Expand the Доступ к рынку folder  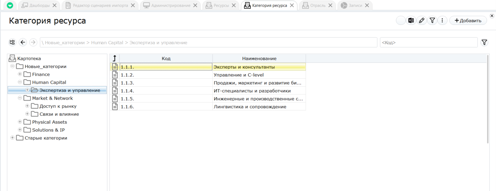[27, 106]
